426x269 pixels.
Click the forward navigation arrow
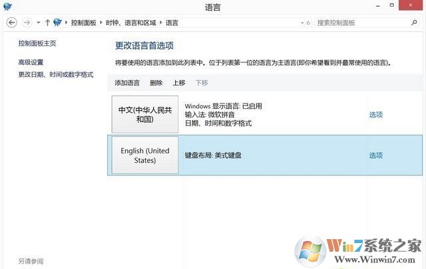[x=27, y=23]
